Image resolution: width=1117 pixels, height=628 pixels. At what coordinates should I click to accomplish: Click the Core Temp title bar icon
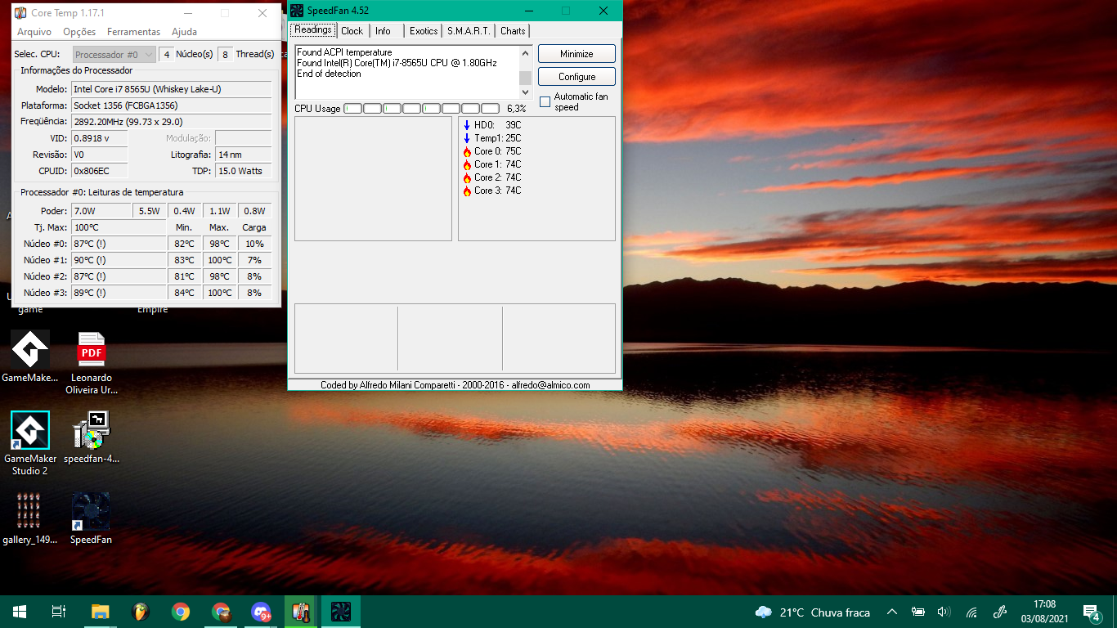tap(20, 13)
